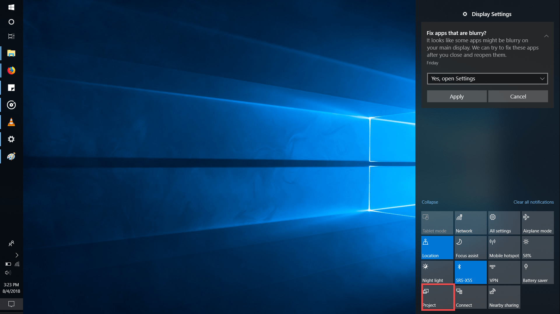This screenshot has width=560, height=314.
Task: Expand hidden icons in the system tray
Action: pyautogui.click(x=17, y=255)
